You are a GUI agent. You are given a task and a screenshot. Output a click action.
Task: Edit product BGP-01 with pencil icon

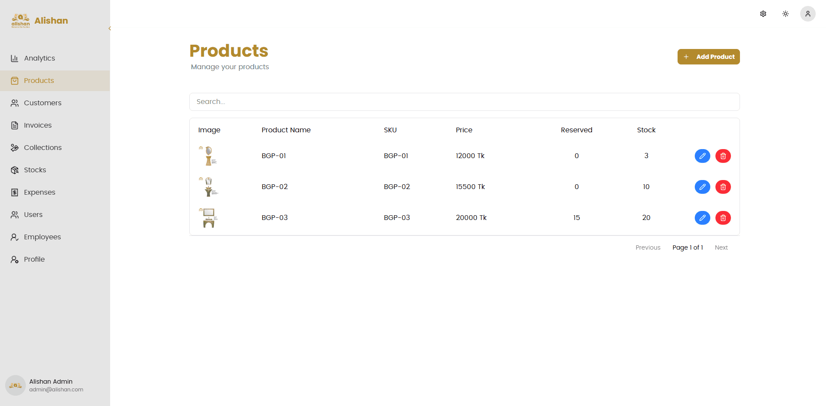(703, 156)
